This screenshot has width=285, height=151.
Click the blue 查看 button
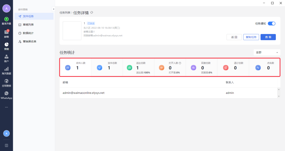[x=268, y=37]
